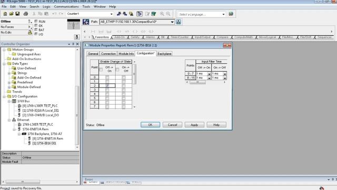Open On->Off filter dropdown for points 0-7
Viewport: 337px width, 190px height.
coord(225,74)
